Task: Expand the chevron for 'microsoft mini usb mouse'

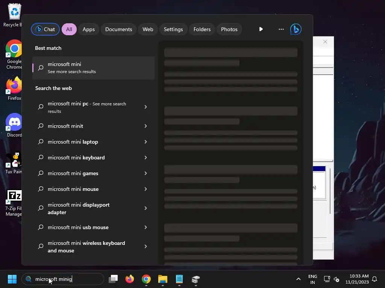Action: click(146, 227)
